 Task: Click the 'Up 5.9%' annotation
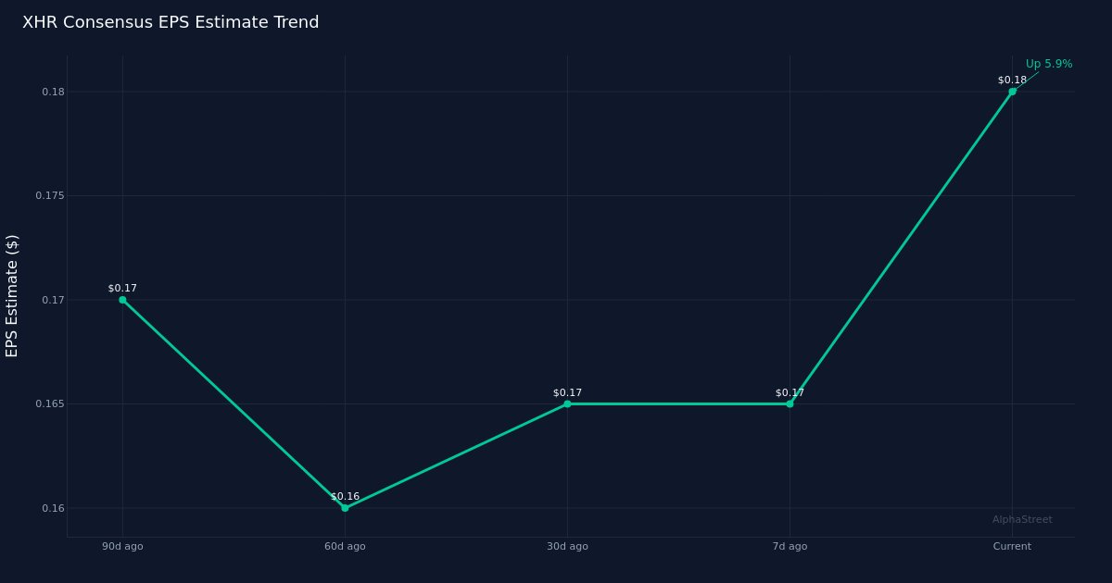pos(1048,64)
